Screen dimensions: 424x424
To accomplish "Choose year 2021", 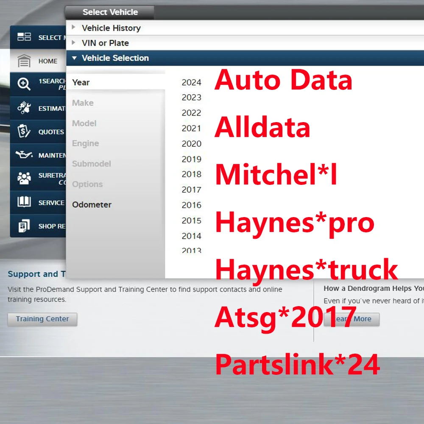I will 192,128.
